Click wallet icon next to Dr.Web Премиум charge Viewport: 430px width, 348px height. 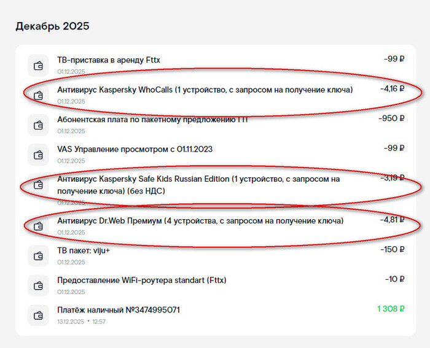pyautogui.click(x=38, y=226)
